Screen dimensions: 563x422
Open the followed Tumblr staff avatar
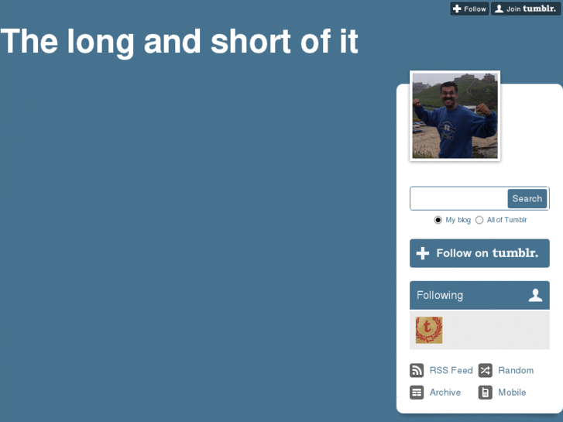pos(429,330)
